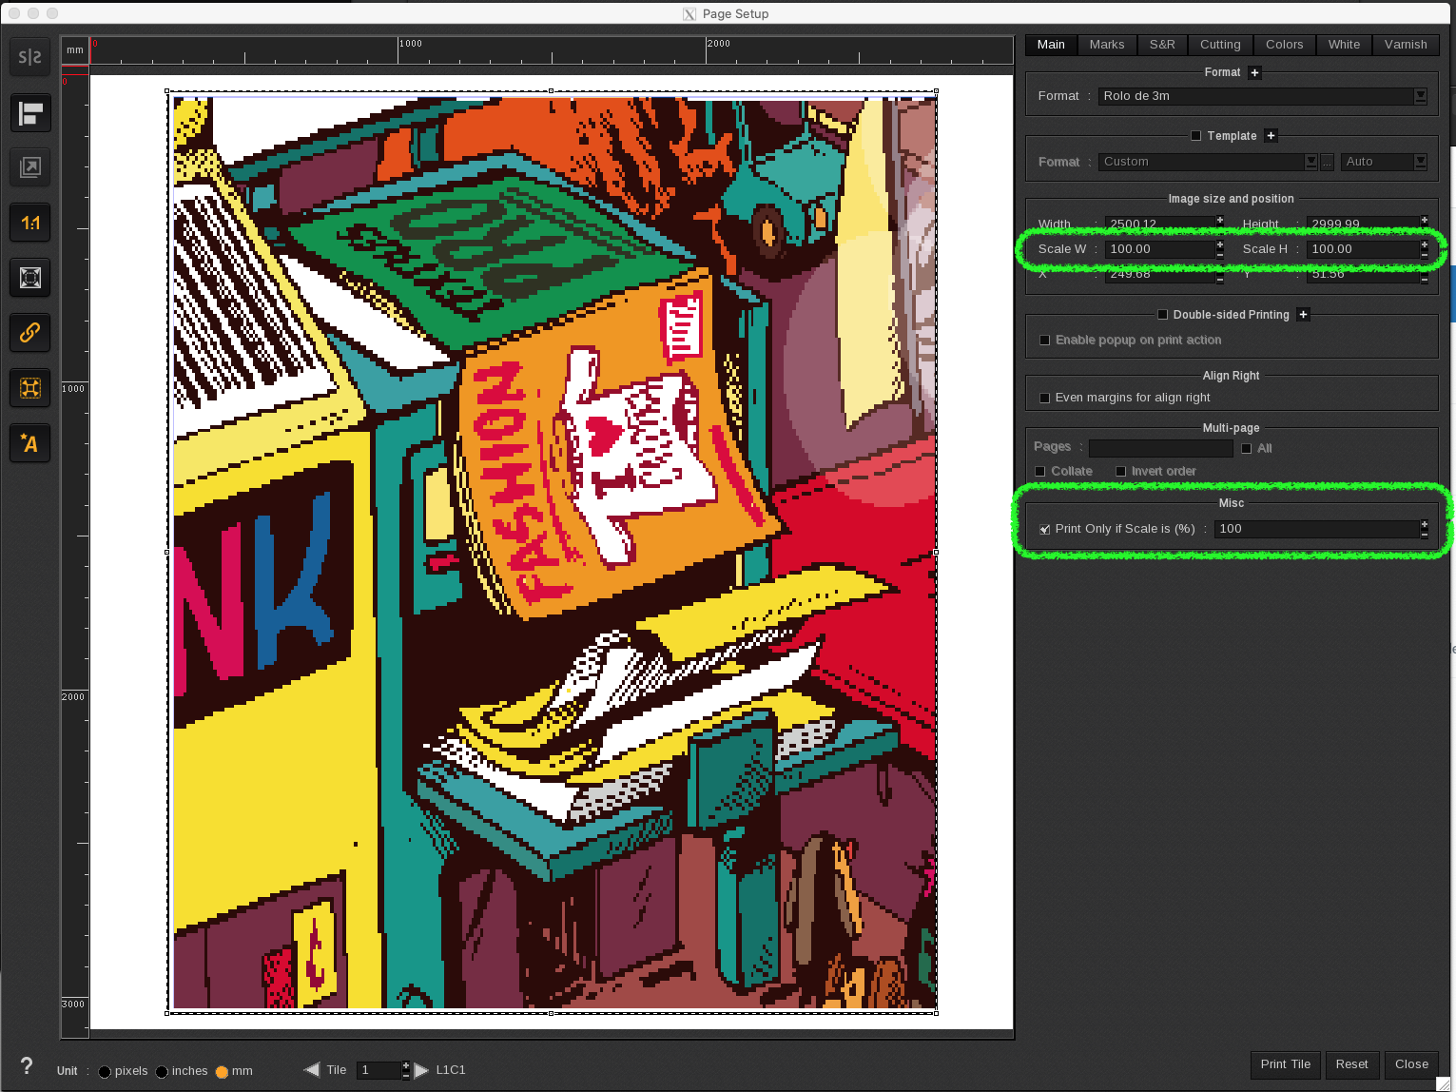Screen dimensions: 1456x1092
Task: Select the mirror image tool
Action: [x=29, y=57]
